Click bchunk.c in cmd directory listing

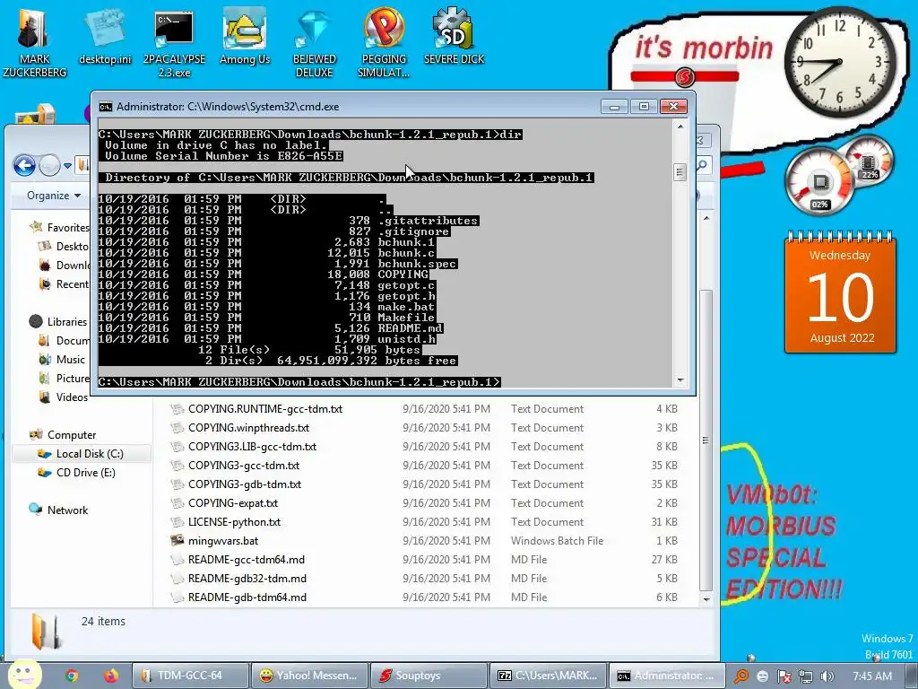point(406,252)
